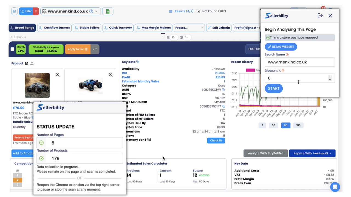Open product external link icon

(x=26, y=63)
